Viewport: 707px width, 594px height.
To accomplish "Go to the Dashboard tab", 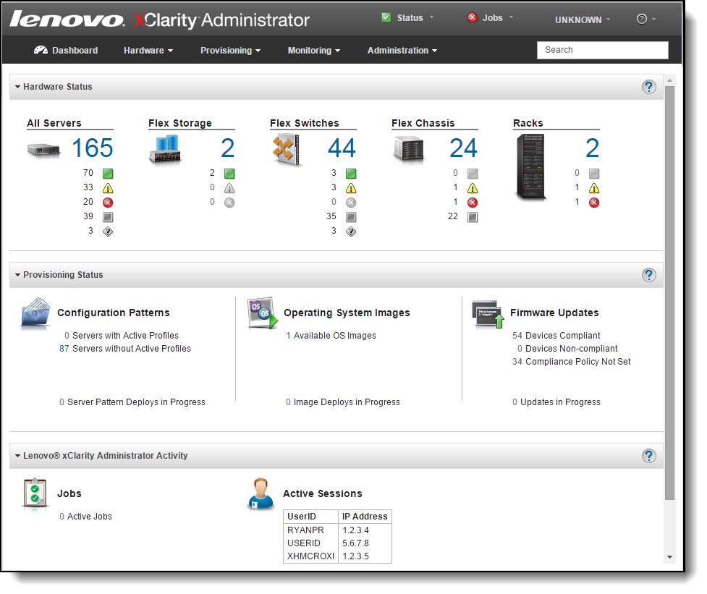I will point(66,51).
